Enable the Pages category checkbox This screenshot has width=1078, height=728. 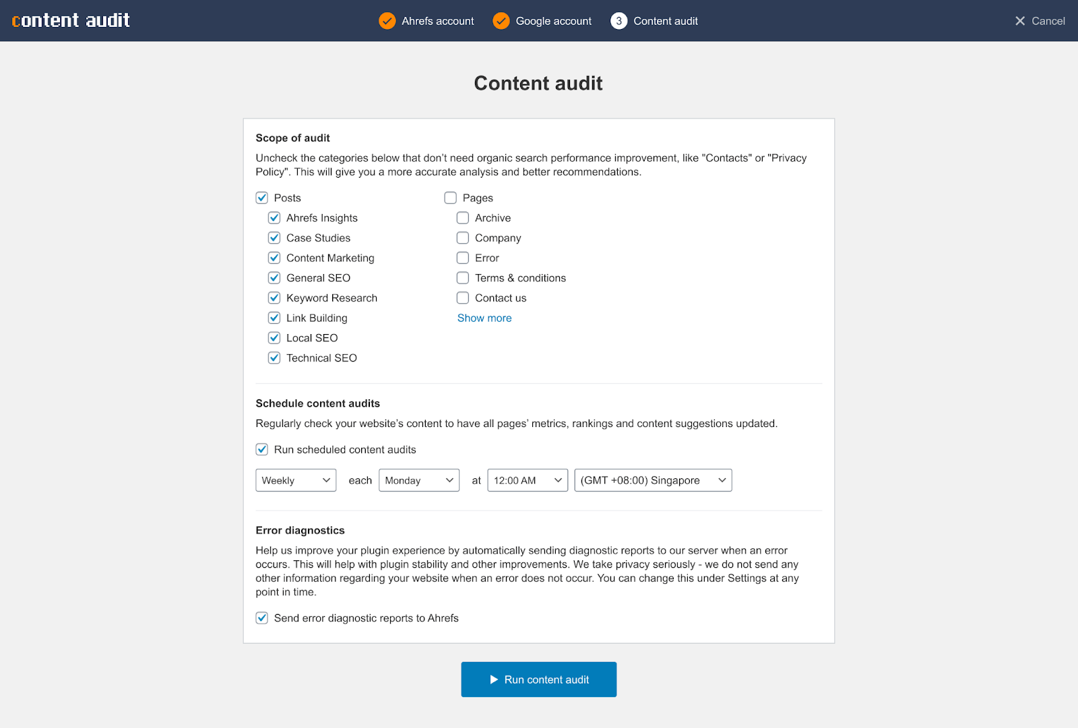coord(451,198)
